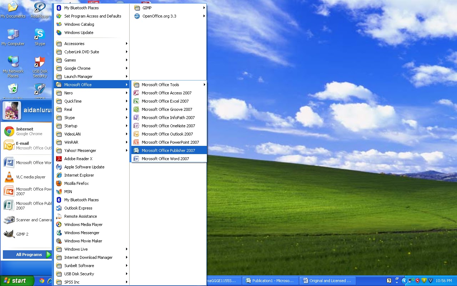Open Microsoft Office Word 2007 entry
The image size is (457, 286).
pyautogui.click(x=169, y=159)
